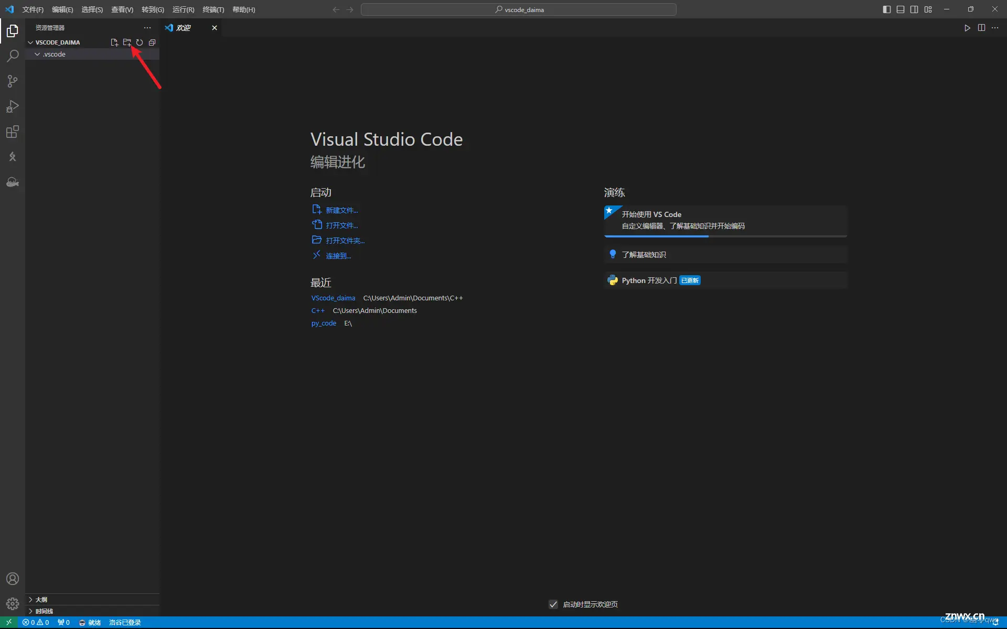Click 打开文件夹... link
The height and width of the screenshot is (629, 1007).
pyautogui.click(x=345, y=241)
